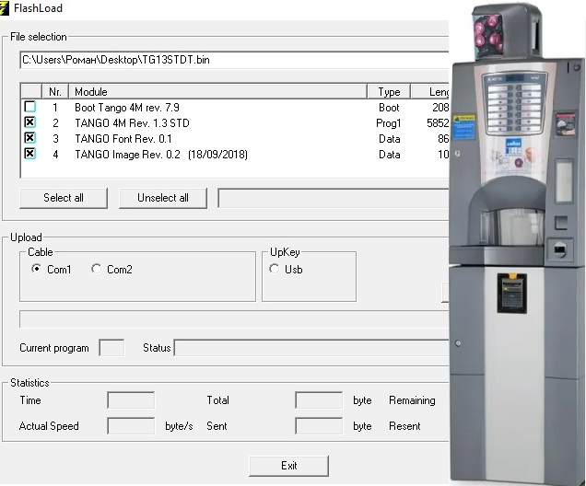Click the FlashLoad lightning title bar icon
This screenshot has height=486, width=586.
(4, 8)
